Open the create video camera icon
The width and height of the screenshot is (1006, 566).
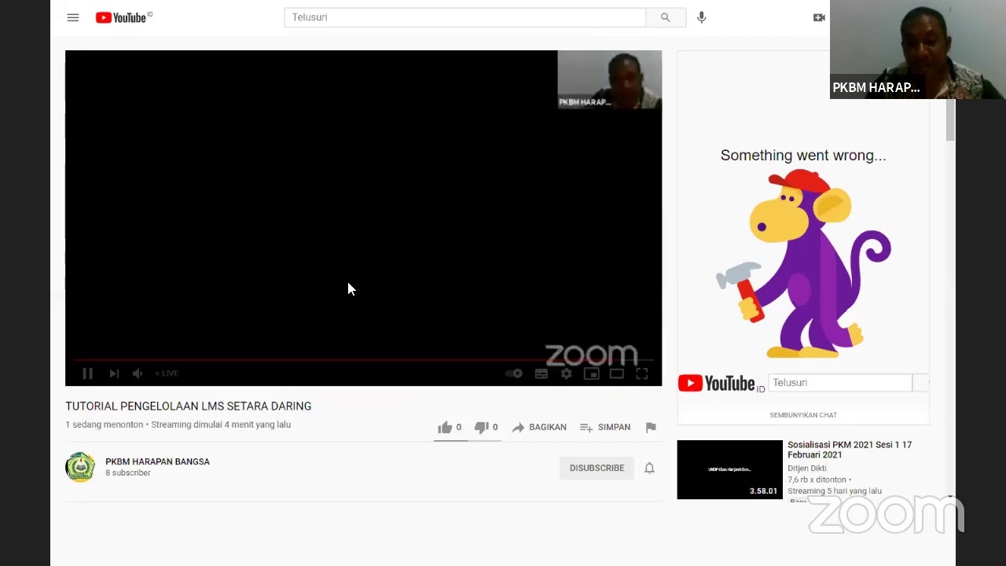click(819, 17)
